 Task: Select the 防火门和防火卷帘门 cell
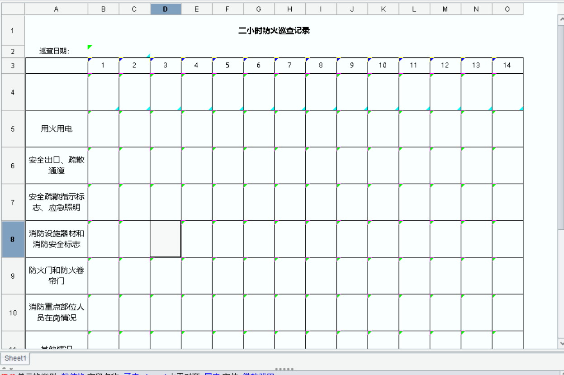point(56,276)
